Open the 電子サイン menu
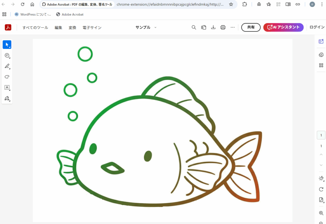The image size is (326, 224). click(x=92, y=28)
